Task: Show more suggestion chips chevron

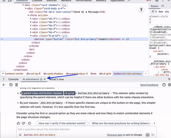Action: click(x=154, y=123)
